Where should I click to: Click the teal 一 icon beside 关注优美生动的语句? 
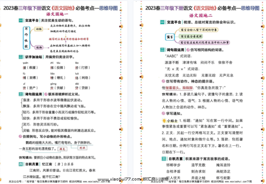tap(21, 20)
